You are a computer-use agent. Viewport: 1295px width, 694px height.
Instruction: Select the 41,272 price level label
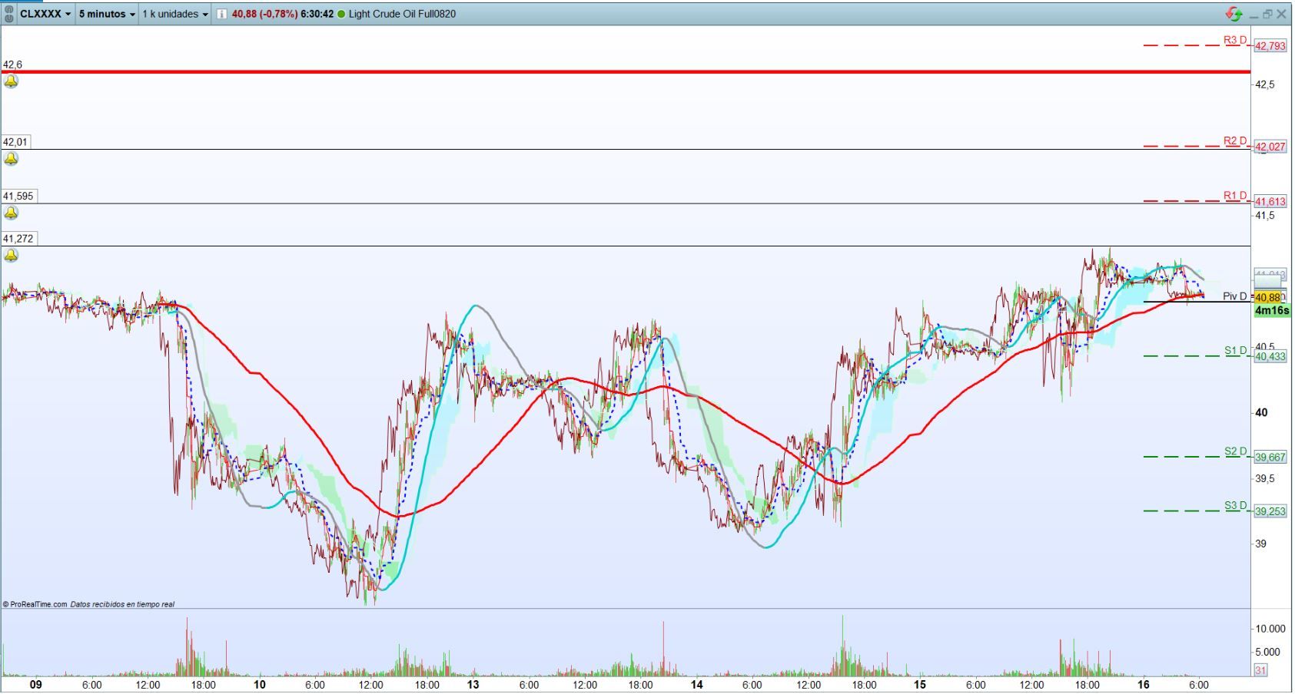18,239
